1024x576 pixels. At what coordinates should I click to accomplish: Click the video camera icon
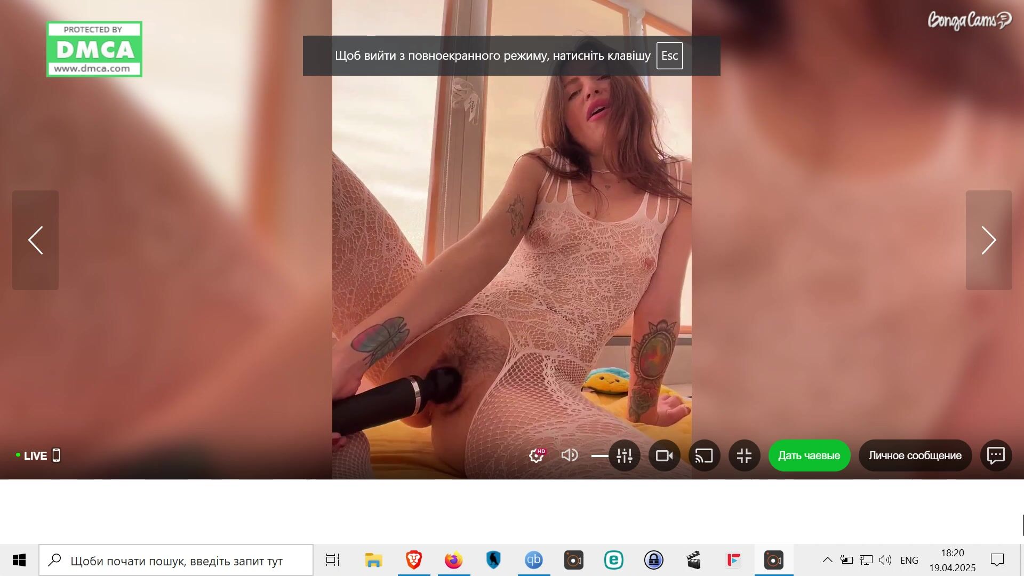click(664, 455)
